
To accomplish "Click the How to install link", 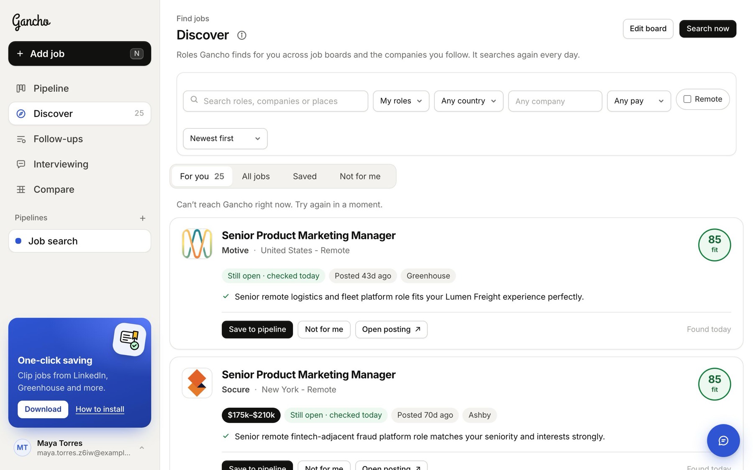I will [100, 409].
